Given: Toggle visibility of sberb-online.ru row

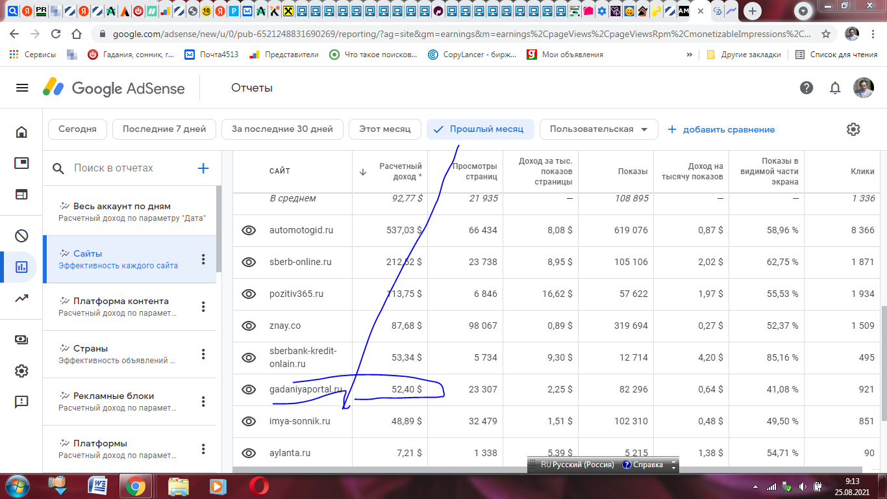Looking at the screenshot, I should click(249, 262).
